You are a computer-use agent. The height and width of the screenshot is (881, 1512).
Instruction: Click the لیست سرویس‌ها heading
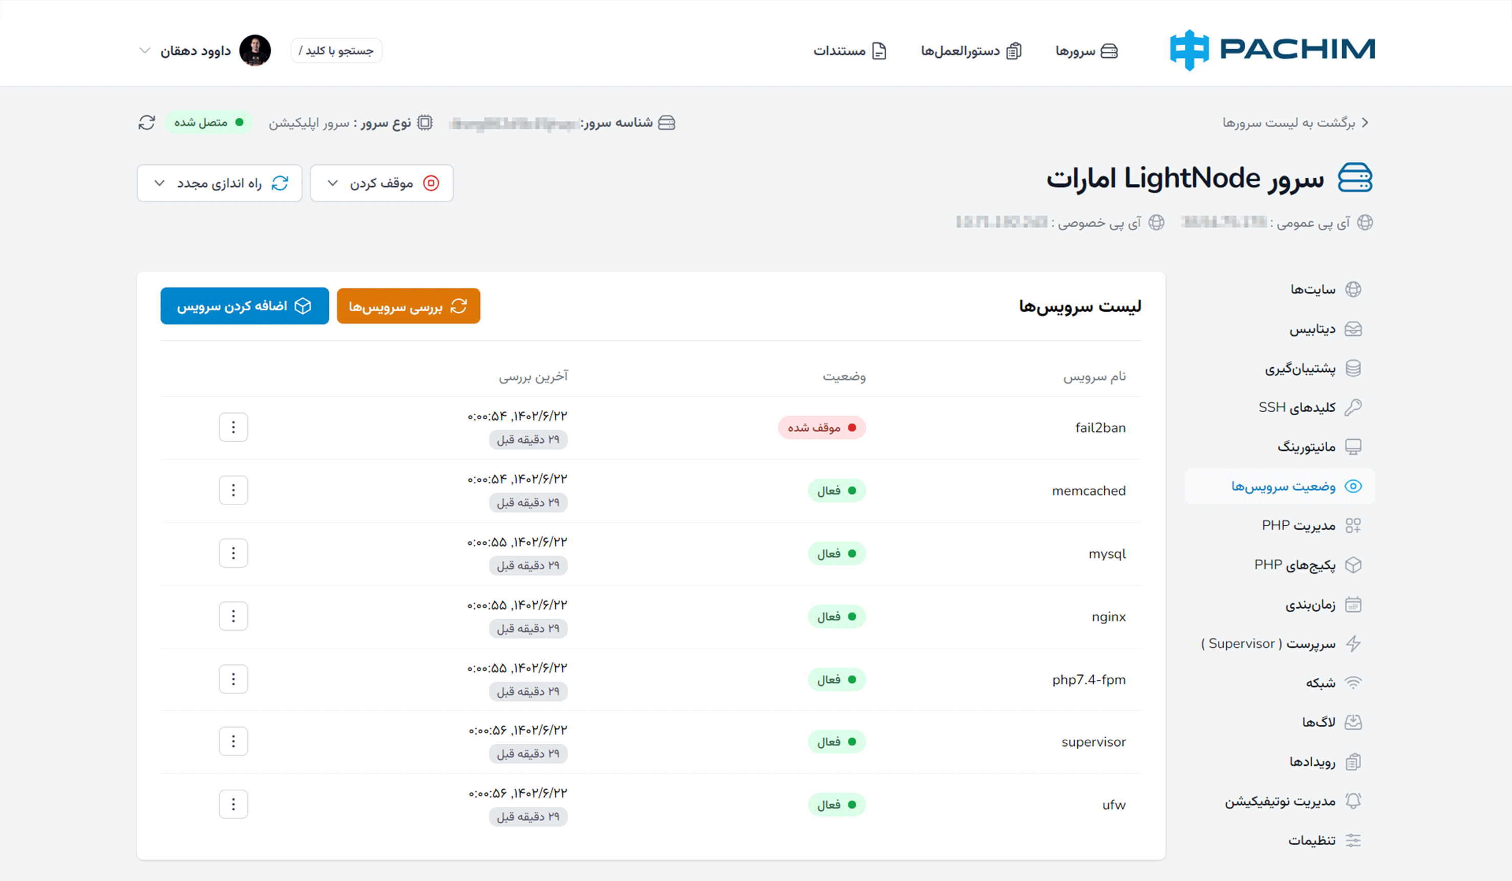pos(1080,307)
